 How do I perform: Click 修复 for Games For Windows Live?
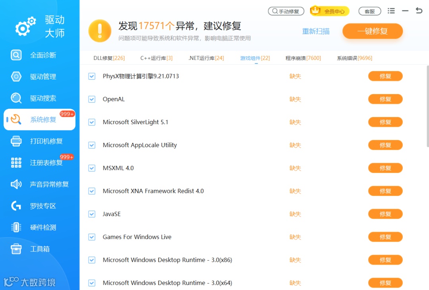point(385,237)
